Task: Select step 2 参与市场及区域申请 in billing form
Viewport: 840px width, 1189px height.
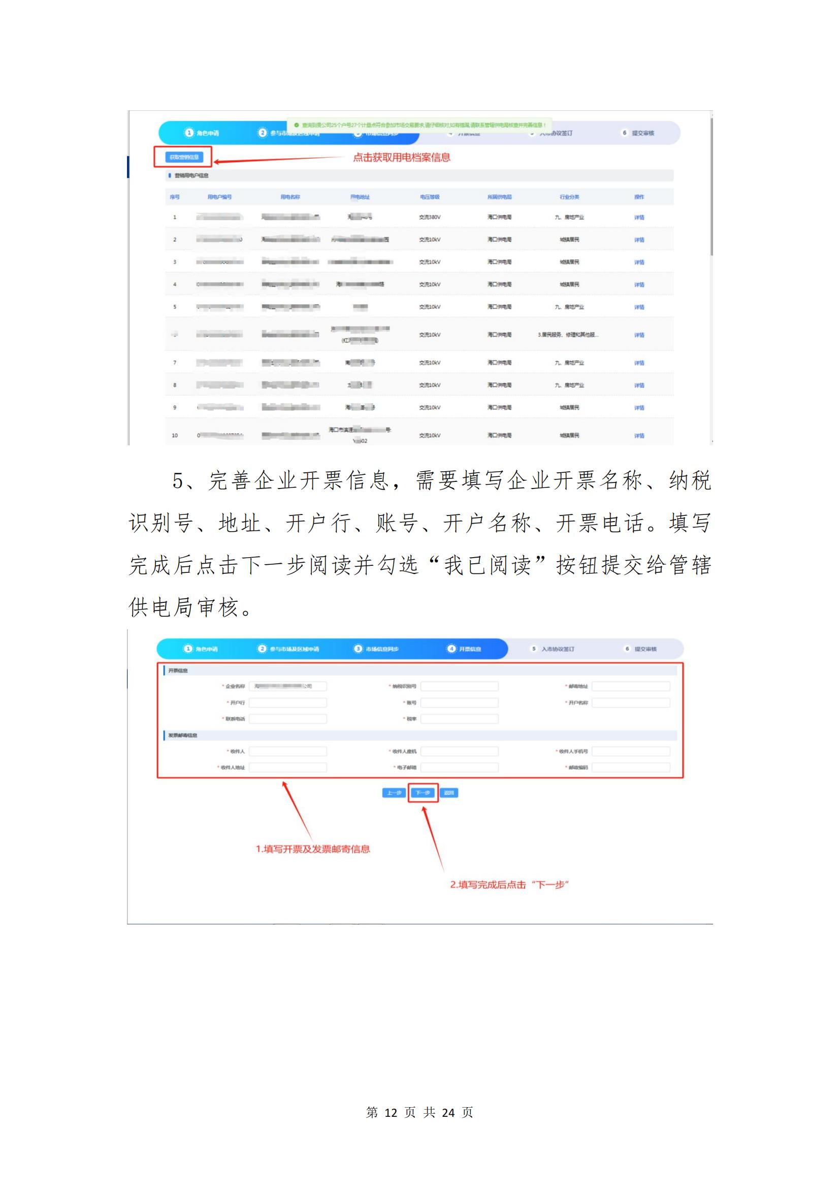Action: pos(288,649)
